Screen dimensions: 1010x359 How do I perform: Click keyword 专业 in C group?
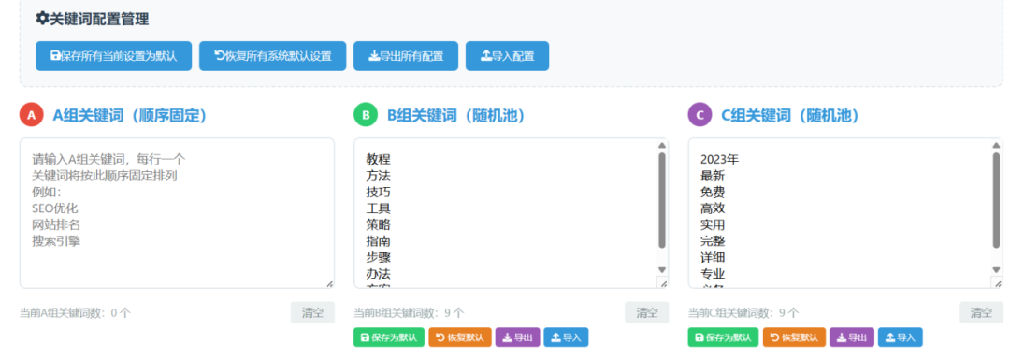point(713,274)
